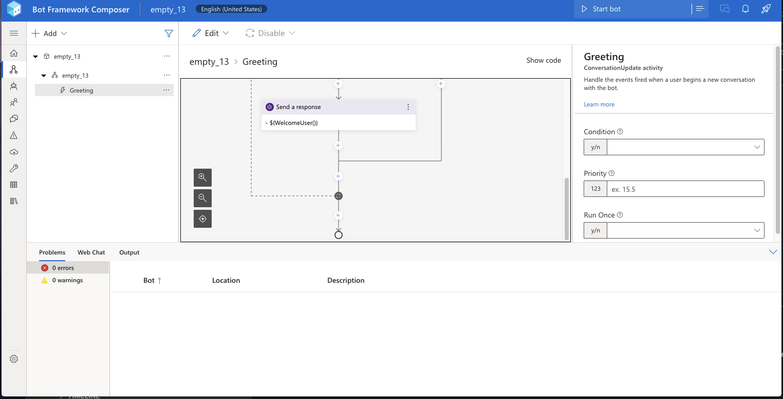
Task: Switch to the Output tab
Action: click(129, 252)
